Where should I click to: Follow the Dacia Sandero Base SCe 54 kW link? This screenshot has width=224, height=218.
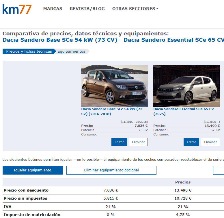[112, 111]
